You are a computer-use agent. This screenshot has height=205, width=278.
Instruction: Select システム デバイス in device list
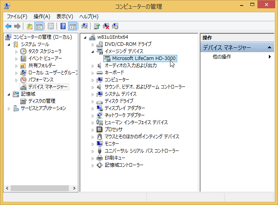coord(121,94)
